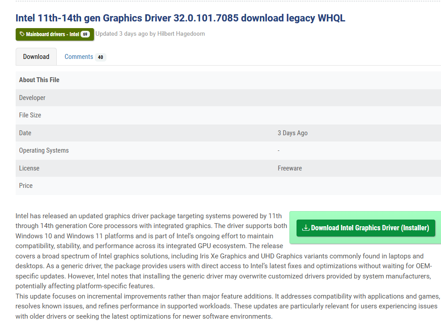
Task: Select the 'Developer' row label
Action: [32, 98]
